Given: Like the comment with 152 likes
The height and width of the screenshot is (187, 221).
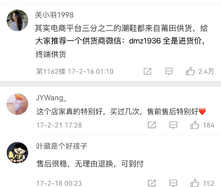Looking at the screenshot, I should point(194,183).
